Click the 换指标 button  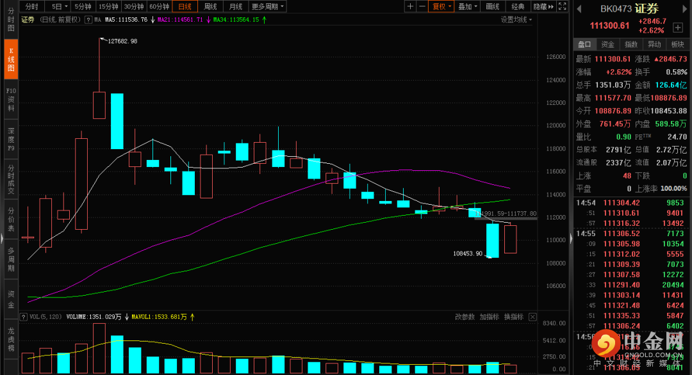point(513,317)
